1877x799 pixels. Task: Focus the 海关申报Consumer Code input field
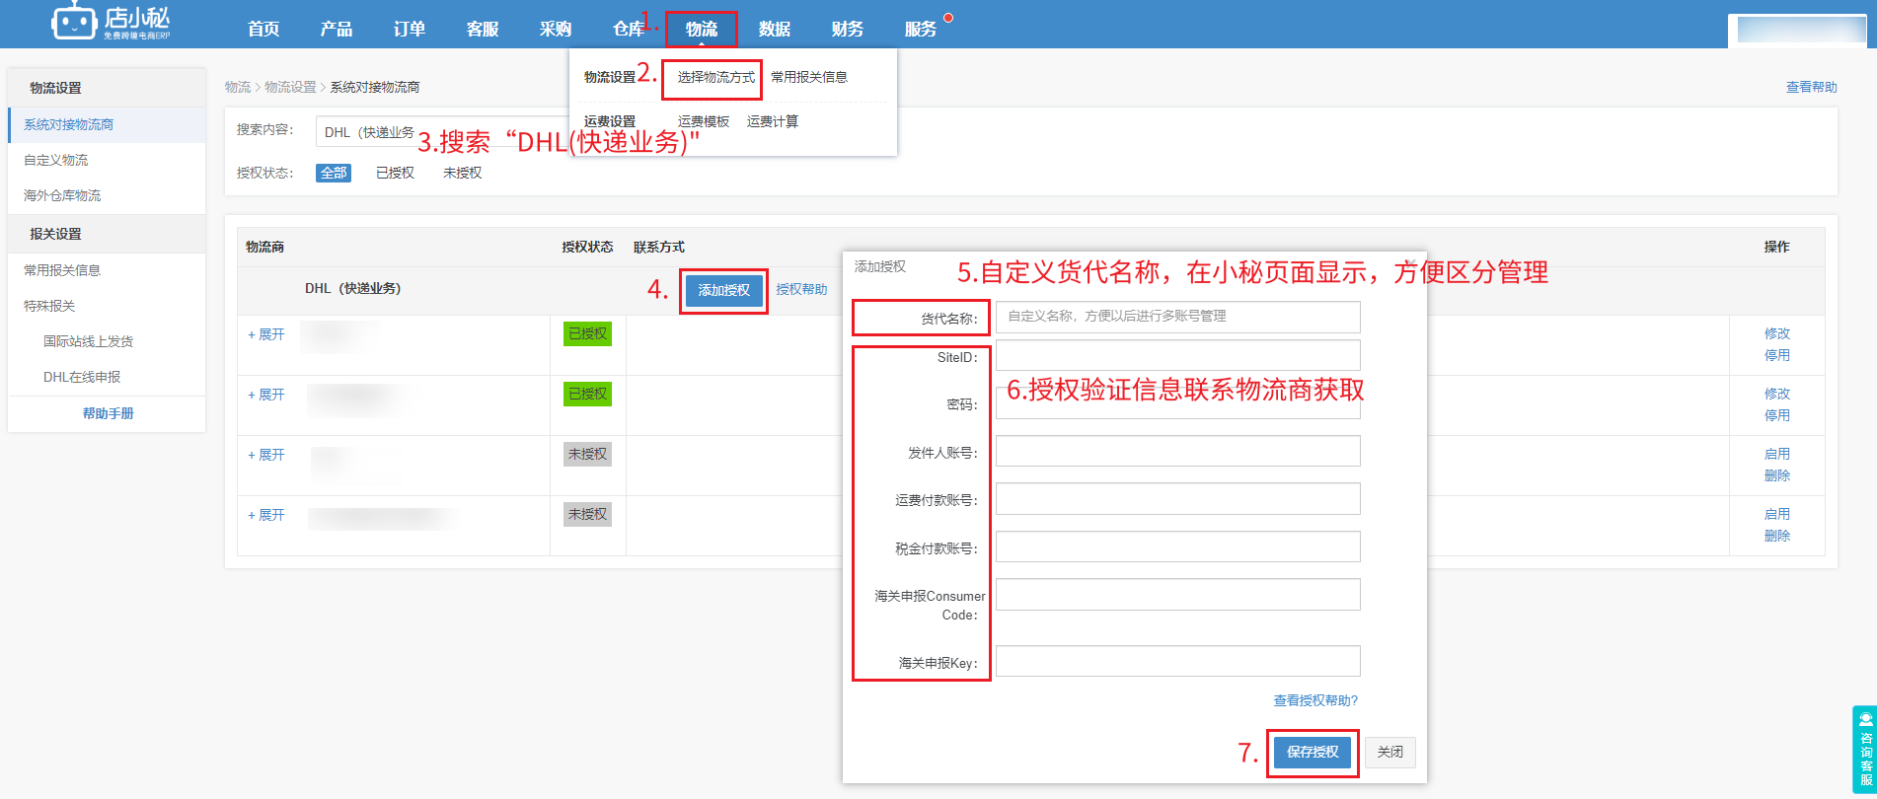pyautogui.click(x=1178, y=594)
